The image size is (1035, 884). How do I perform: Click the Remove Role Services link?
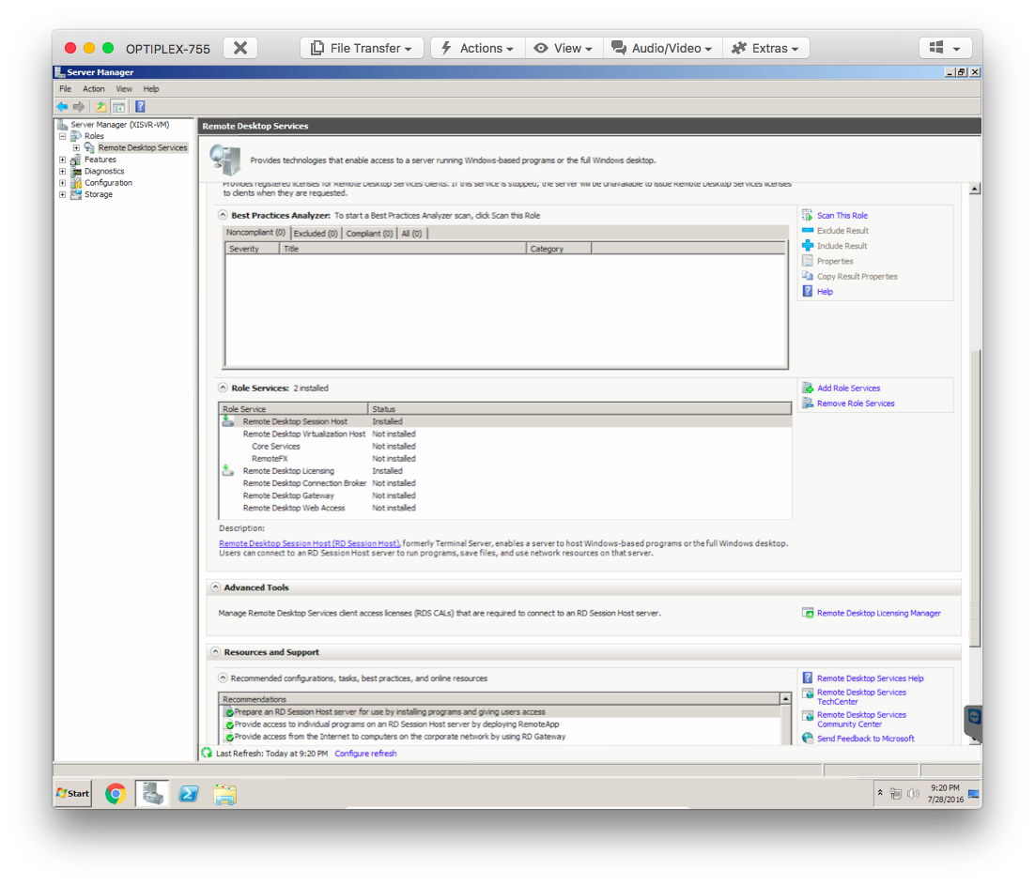click(857, 404)
